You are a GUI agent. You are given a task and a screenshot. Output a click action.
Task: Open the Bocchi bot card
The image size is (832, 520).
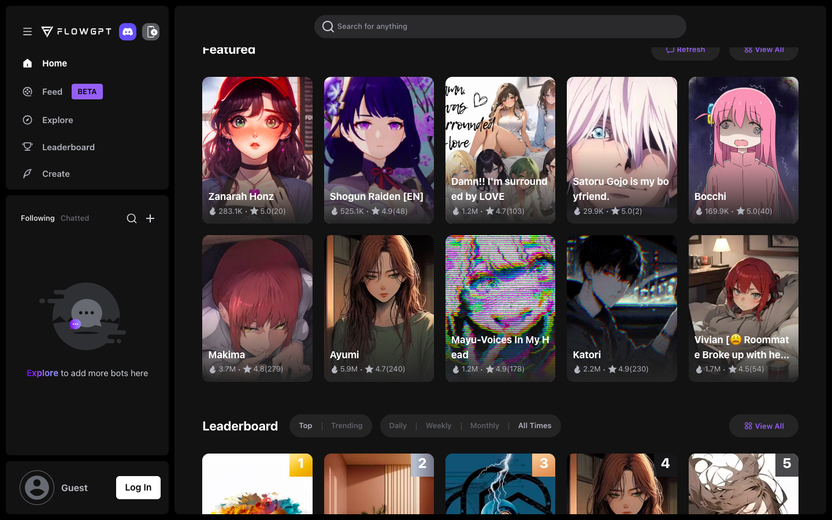coord(744,150)
